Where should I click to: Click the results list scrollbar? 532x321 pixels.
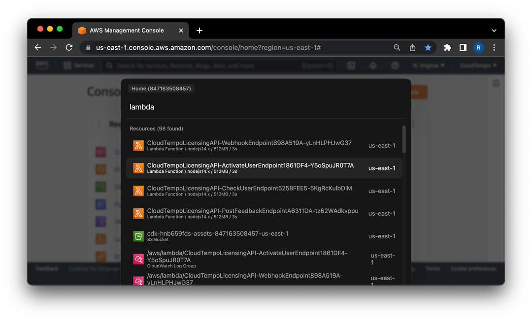click(x=404, y=139)
